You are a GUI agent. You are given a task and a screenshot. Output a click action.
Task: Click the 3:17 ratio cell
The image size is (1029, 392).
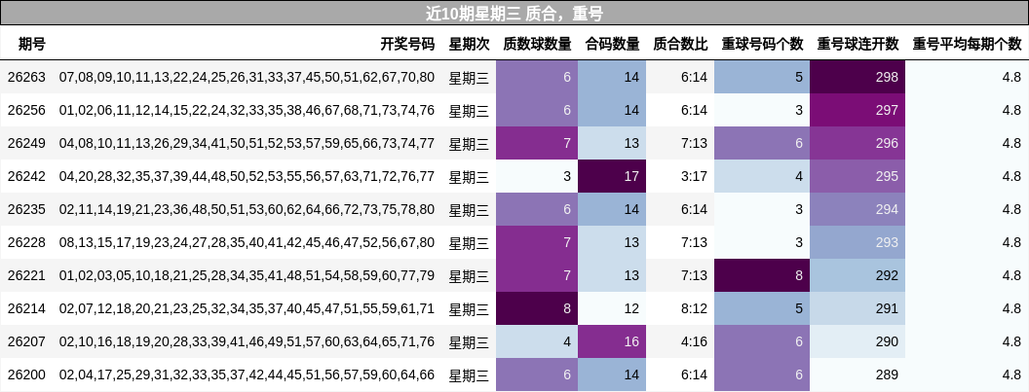[x=680, y=176]
